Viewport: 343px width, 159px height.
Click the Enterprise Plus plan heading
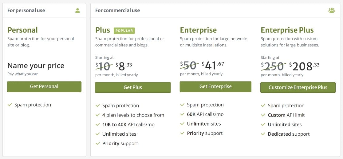(x=287, y=30)
